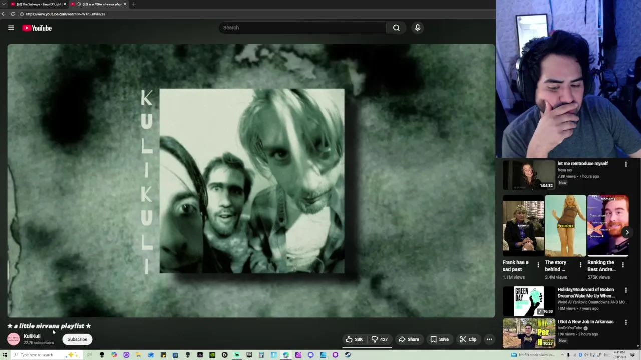Save the video to a playlist

pos(439,339)
